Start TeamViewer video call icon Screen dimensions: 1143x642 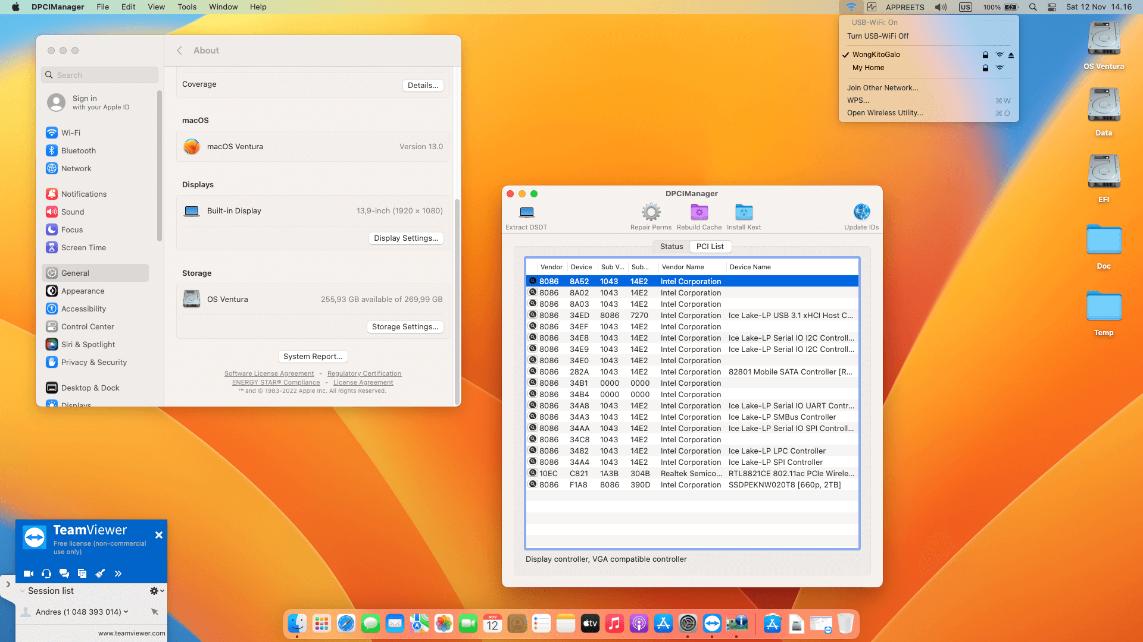(28, 574)
